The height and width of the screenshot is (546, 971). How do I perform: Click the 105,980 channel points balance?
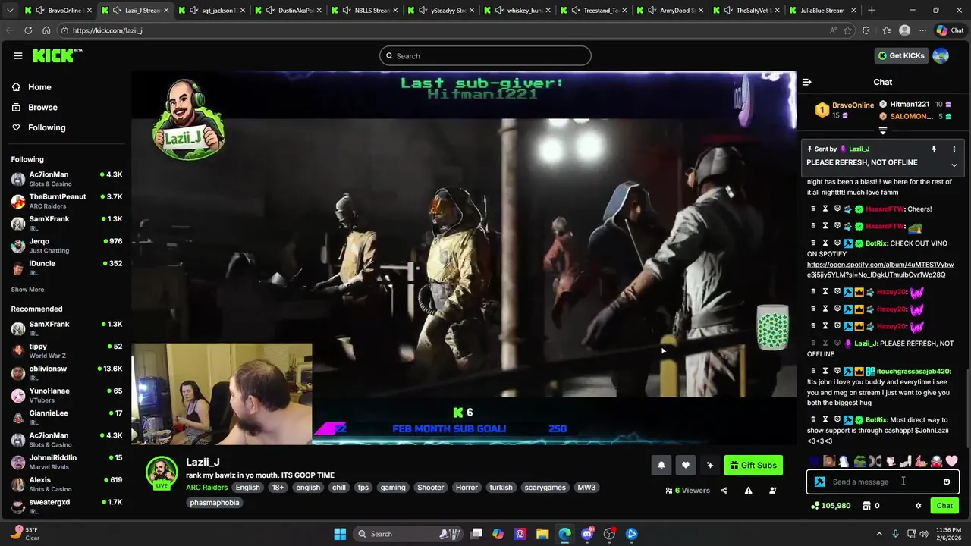point(831,506)
